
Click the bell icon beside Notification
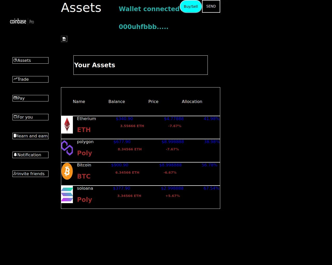click(15, 154)
